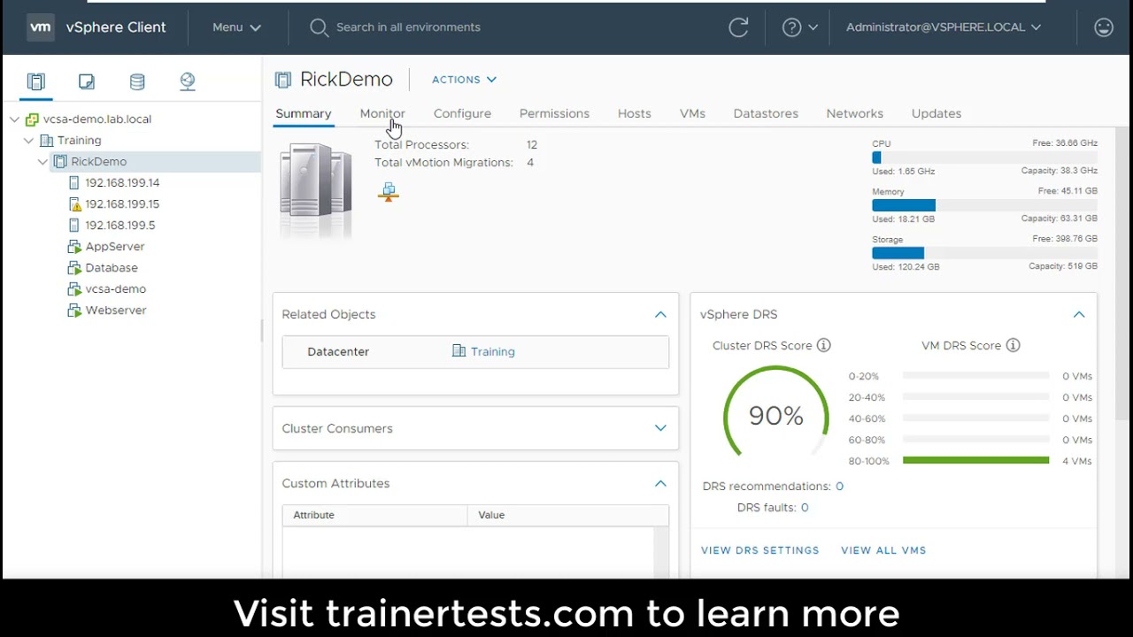Sort by the Value column header
This screenshot has width=1133, height=637.
(568, 515)
